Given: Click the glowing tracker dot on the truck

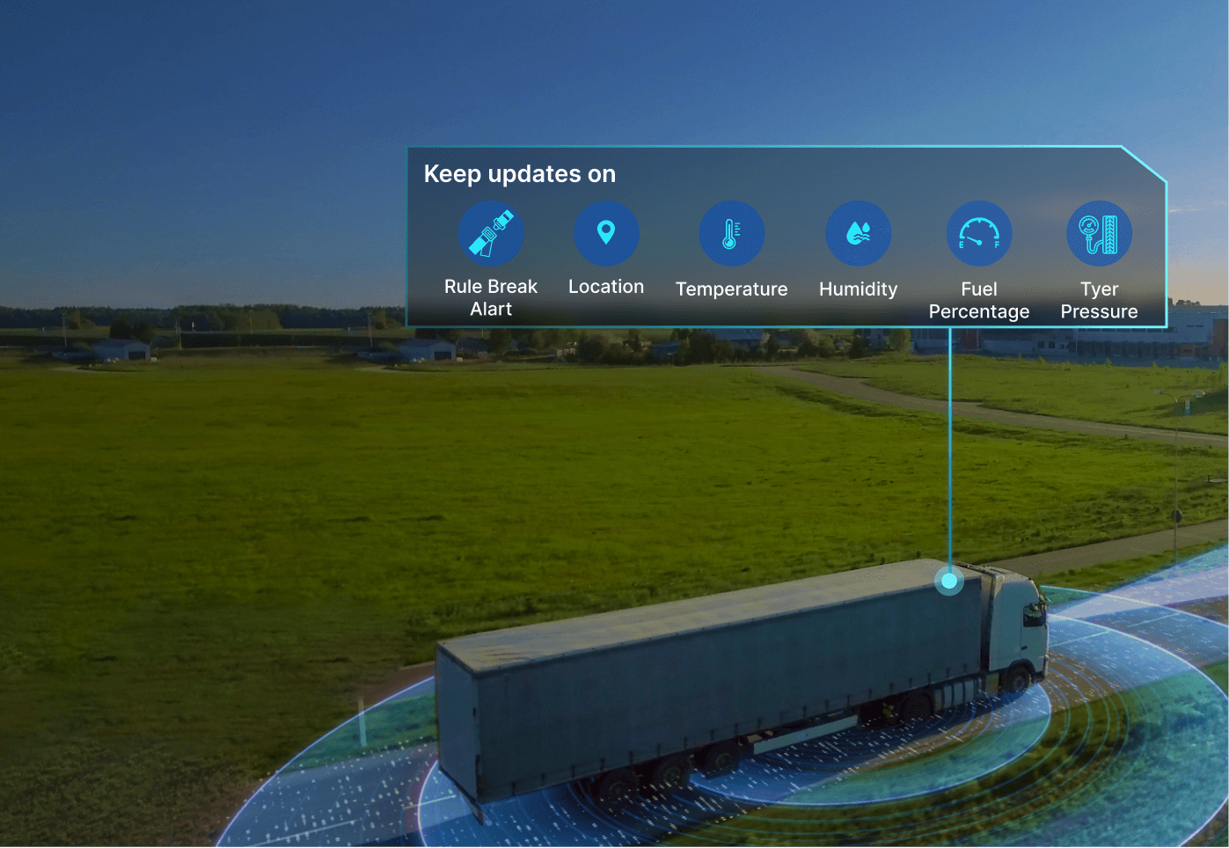Looking at the screenshot, I should click(949, 581).
